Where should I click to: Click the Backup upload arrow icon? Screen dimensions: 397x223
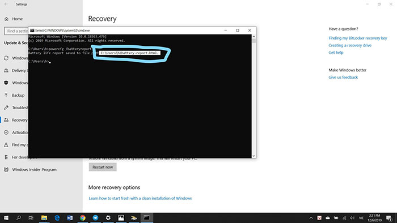tap(6, 95)
